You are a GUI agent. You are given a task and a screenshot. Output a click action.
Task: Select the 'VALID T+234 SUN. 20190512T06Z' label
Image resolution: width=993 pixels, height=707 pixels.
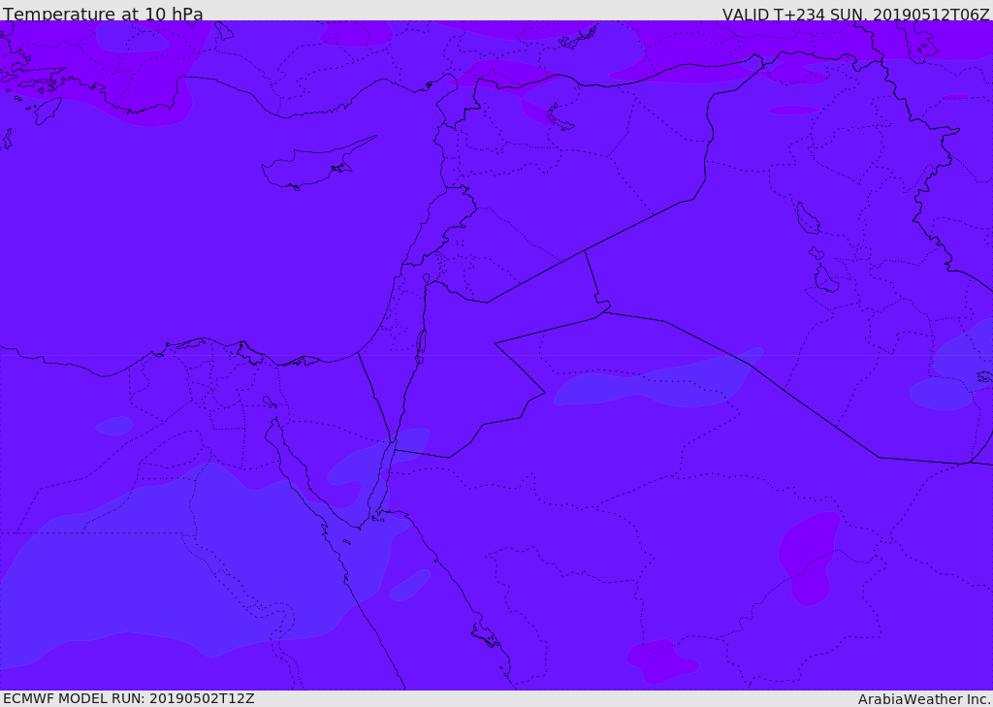click(x=855, y=15)
